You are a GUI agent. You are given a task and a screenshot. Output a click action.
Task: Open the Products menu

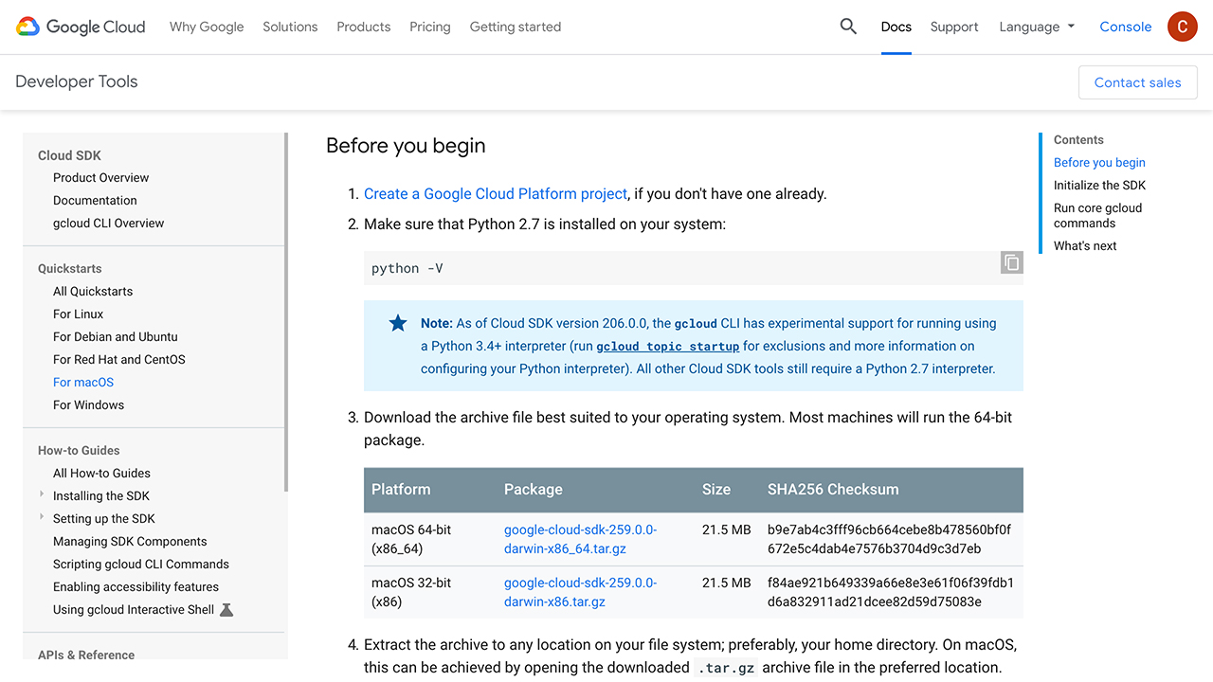click(363, 27)
